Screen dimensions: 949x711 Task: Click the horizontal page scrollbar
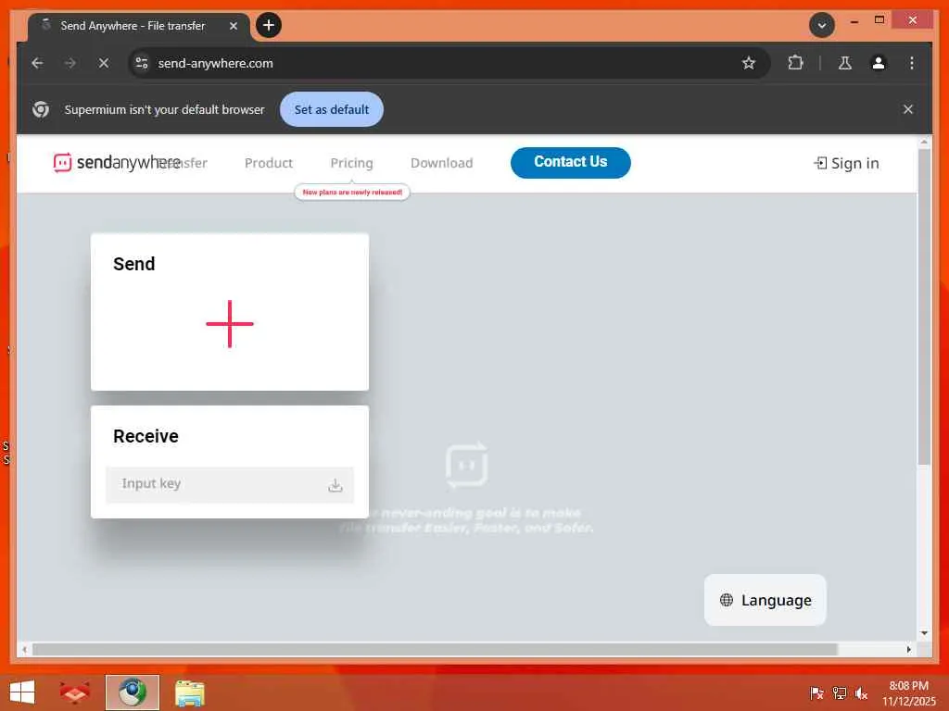(435, 649)
